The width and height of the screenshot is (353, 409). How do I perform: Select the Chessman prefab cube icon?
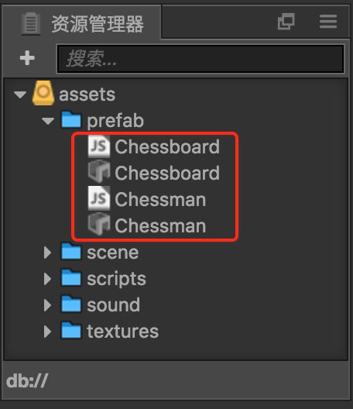coord(99,225)
